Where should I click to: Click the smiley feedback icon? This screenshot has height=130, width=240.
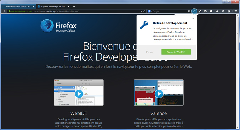click(x=223, y=11)
